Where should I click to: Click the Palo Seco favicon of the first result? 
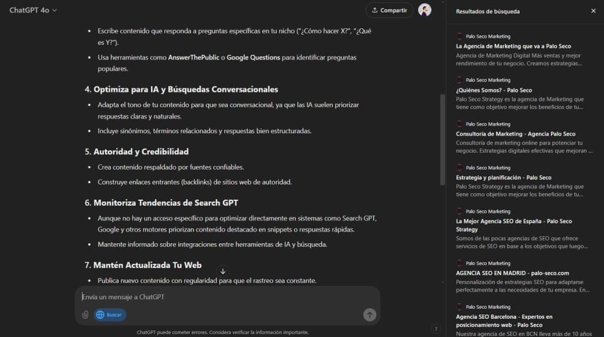tap(459, 36)
